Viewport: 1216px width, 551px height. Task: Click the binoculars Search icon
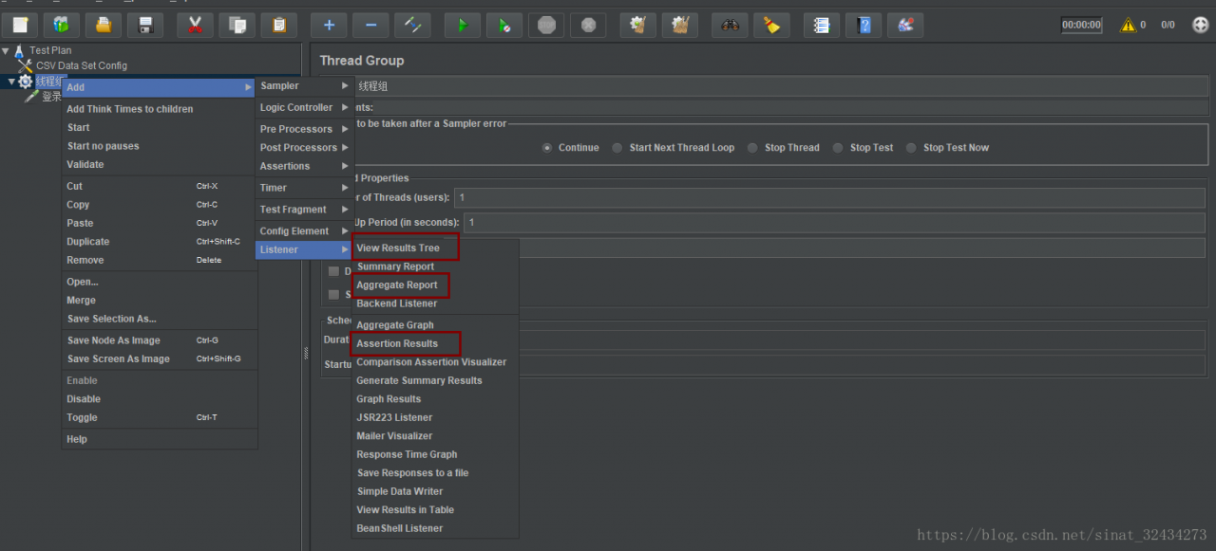pyautogui.click(x=730, y=26)
